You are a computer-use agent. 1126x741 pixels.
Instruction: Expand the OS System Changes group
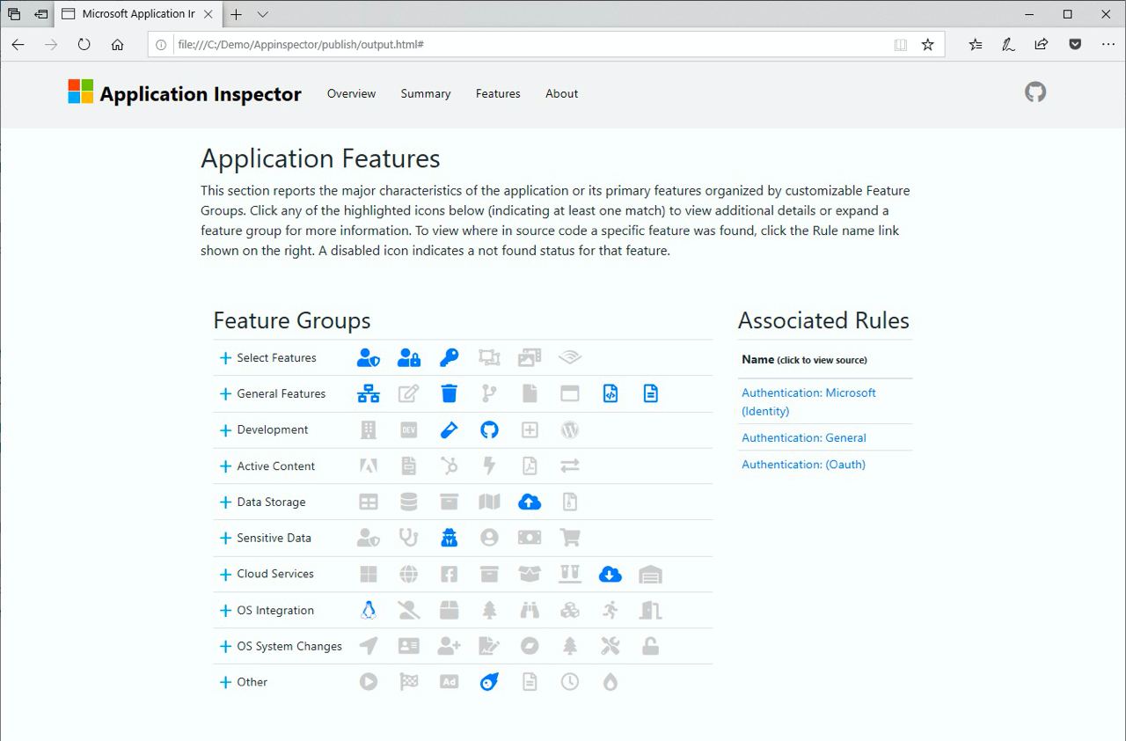225,647
